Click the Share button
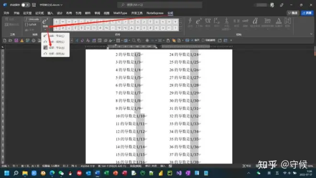Viewport: 316px width, 178px height. point(307,13)
